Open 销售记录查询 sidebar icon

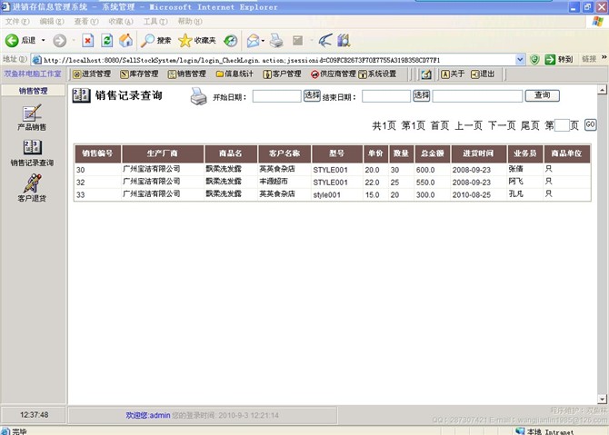32,153
